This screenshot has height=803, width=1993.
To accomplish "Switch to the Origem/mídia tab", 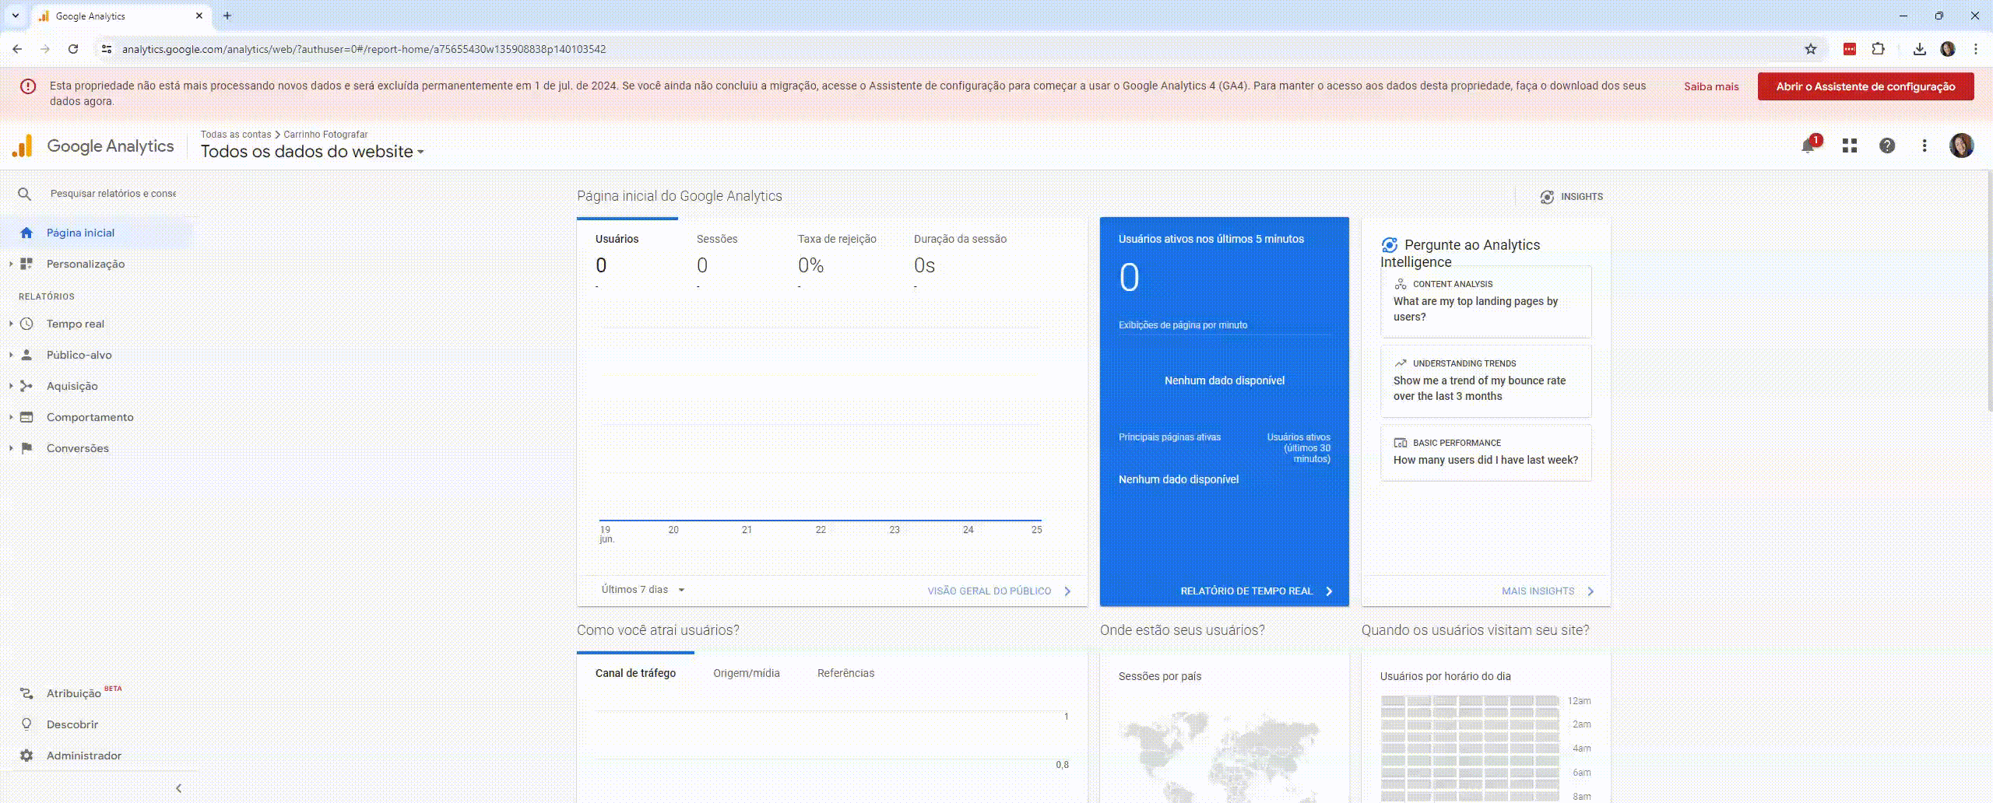I will 746,673.
